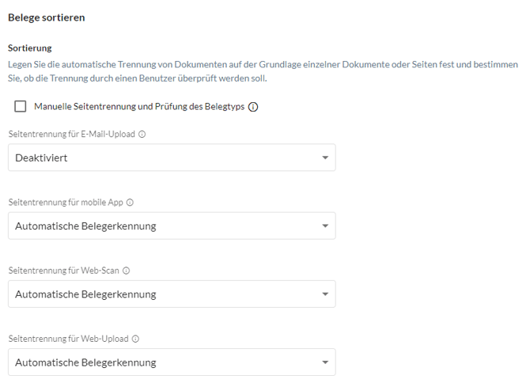
Task: Click the arrow of the mobile App dropdown
Action: (x=325, y=226)
